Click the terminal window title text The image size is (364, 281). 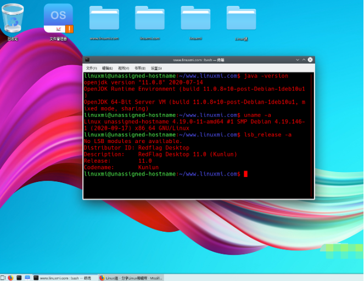pos(199,60)
